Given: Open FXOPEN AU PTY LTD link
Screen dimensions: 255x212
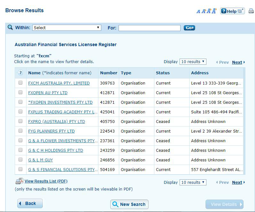Looking at the screenshot, I should (48, 93).
